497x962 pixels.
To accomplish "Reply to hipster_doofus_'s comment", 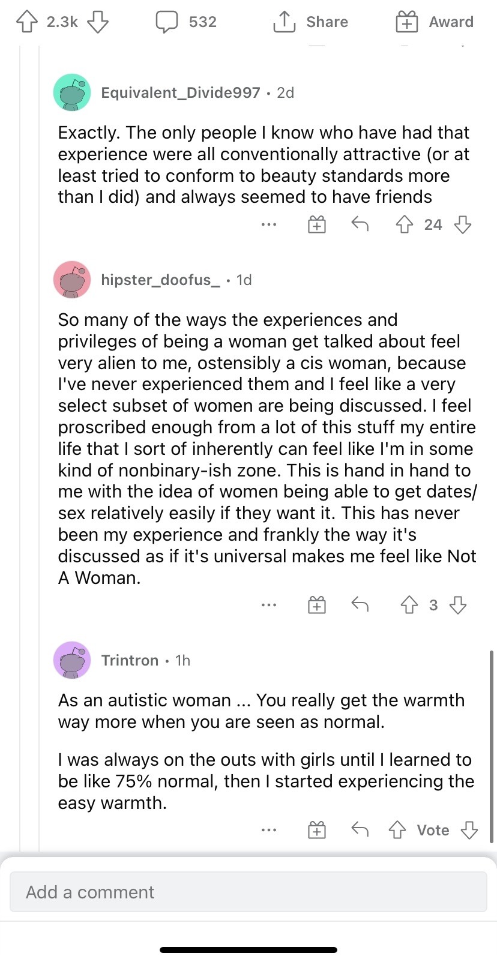I will coord(360,604).
